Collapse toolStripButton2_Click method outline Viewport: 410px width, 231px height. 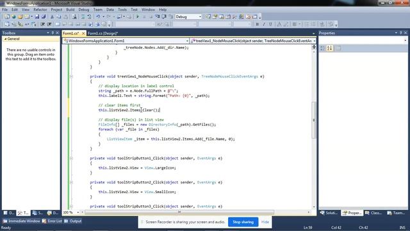point(71,182)
